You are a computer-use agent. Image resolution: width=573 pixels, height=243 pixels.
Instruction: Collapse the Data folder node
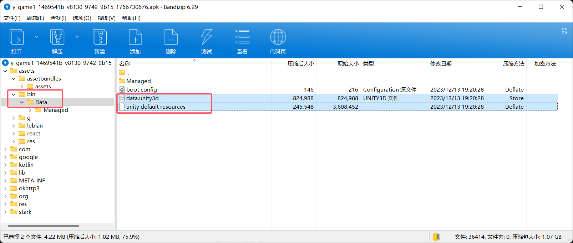click(x=22, y=102)
